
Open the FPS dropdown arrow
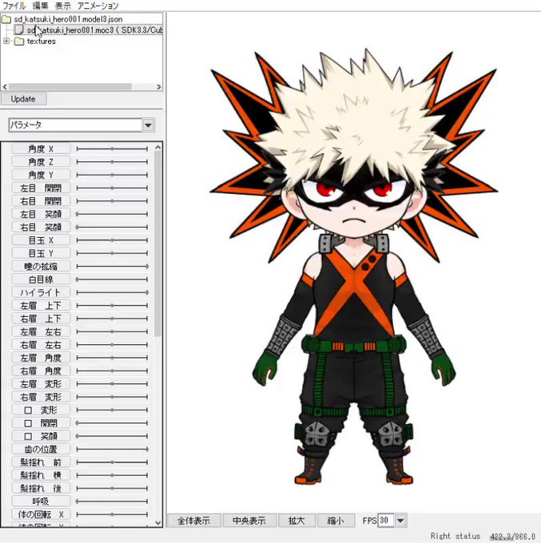400,521
